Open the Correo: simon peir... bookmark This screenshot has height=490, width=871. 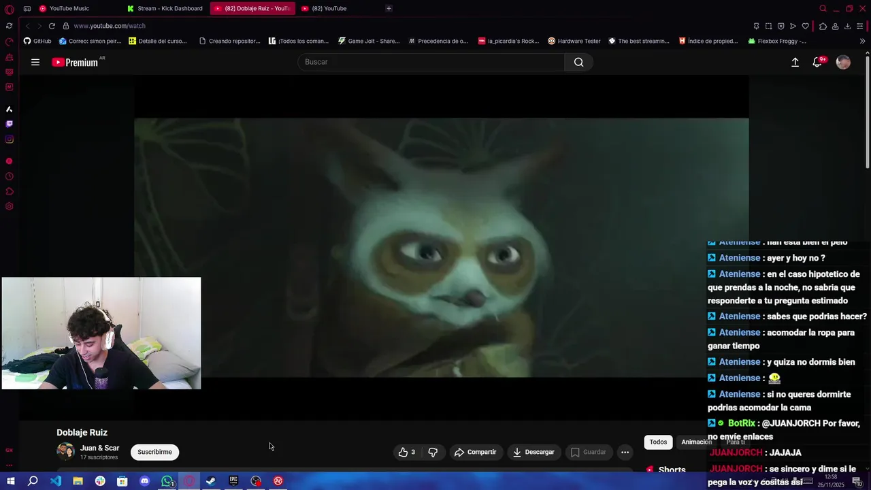(x=90, y=41)
